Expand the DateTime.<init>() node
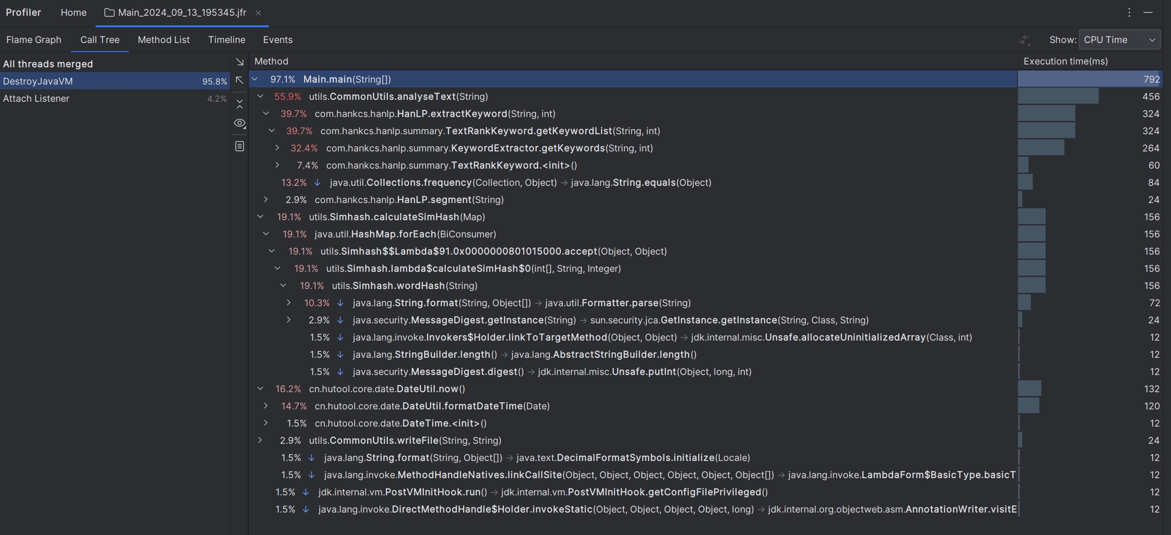The height and width of the screenshot is (535, 1171). pos(265,423)
